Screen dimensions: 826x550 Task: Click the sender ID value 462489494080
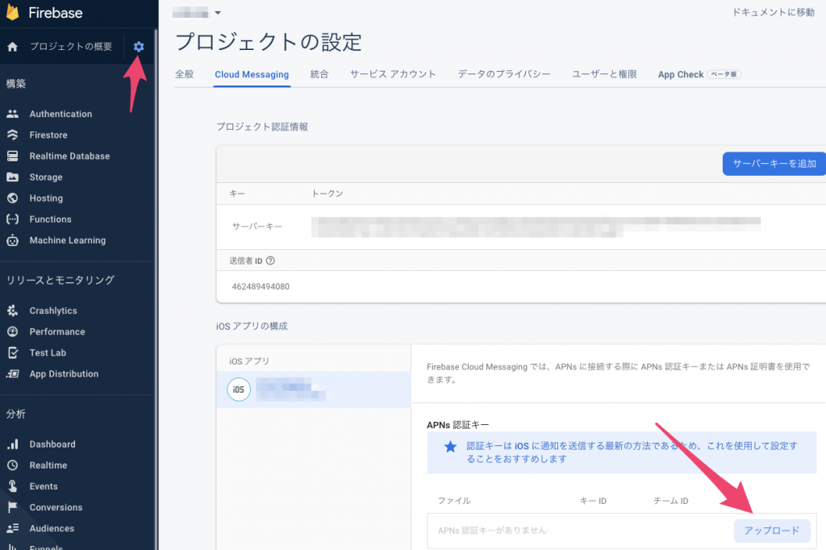[x=261, y=286]
